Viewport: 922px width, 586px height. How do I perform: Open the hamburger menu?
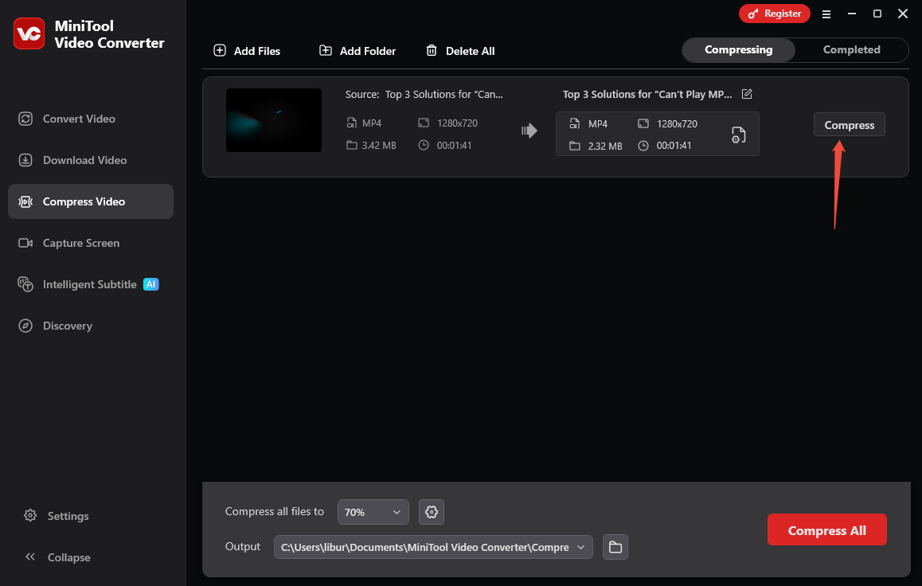tap(826, 14)
